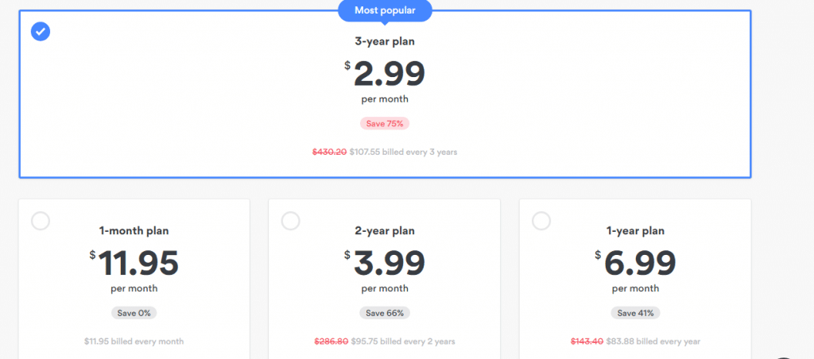Click the $6.99 price on 1-year plan
This screenshot has height=359, width=814.
point(635,263)
